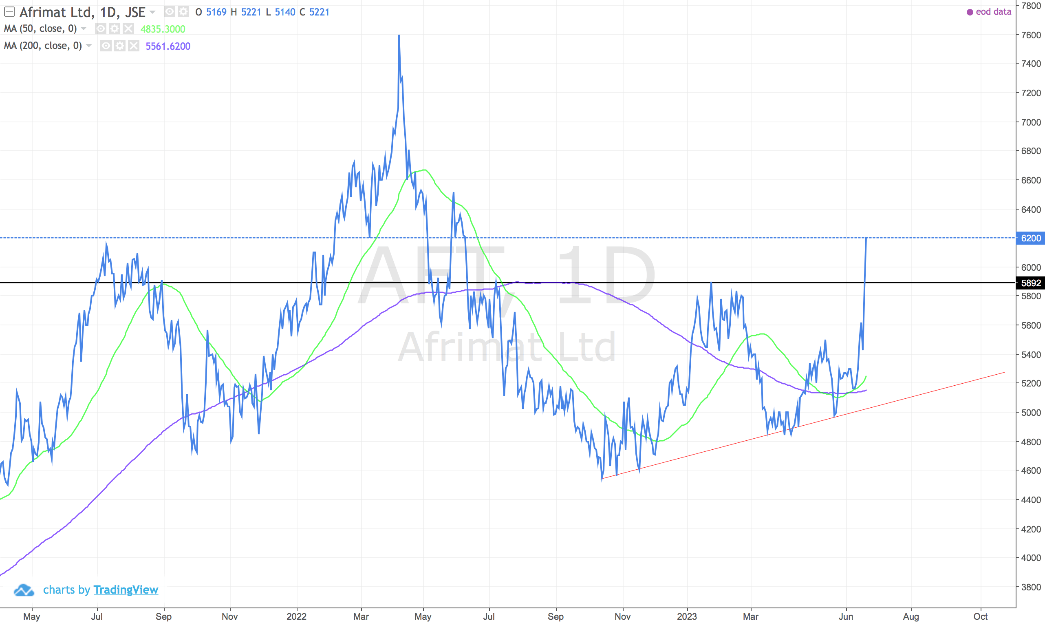The height and width of the screenshot is (623, 1045).
Task: Click the 5000 price axis label
Action: (x=1031, y=412)
